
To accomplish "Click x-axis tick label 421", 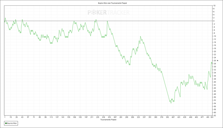I will (x=179, y=117).
